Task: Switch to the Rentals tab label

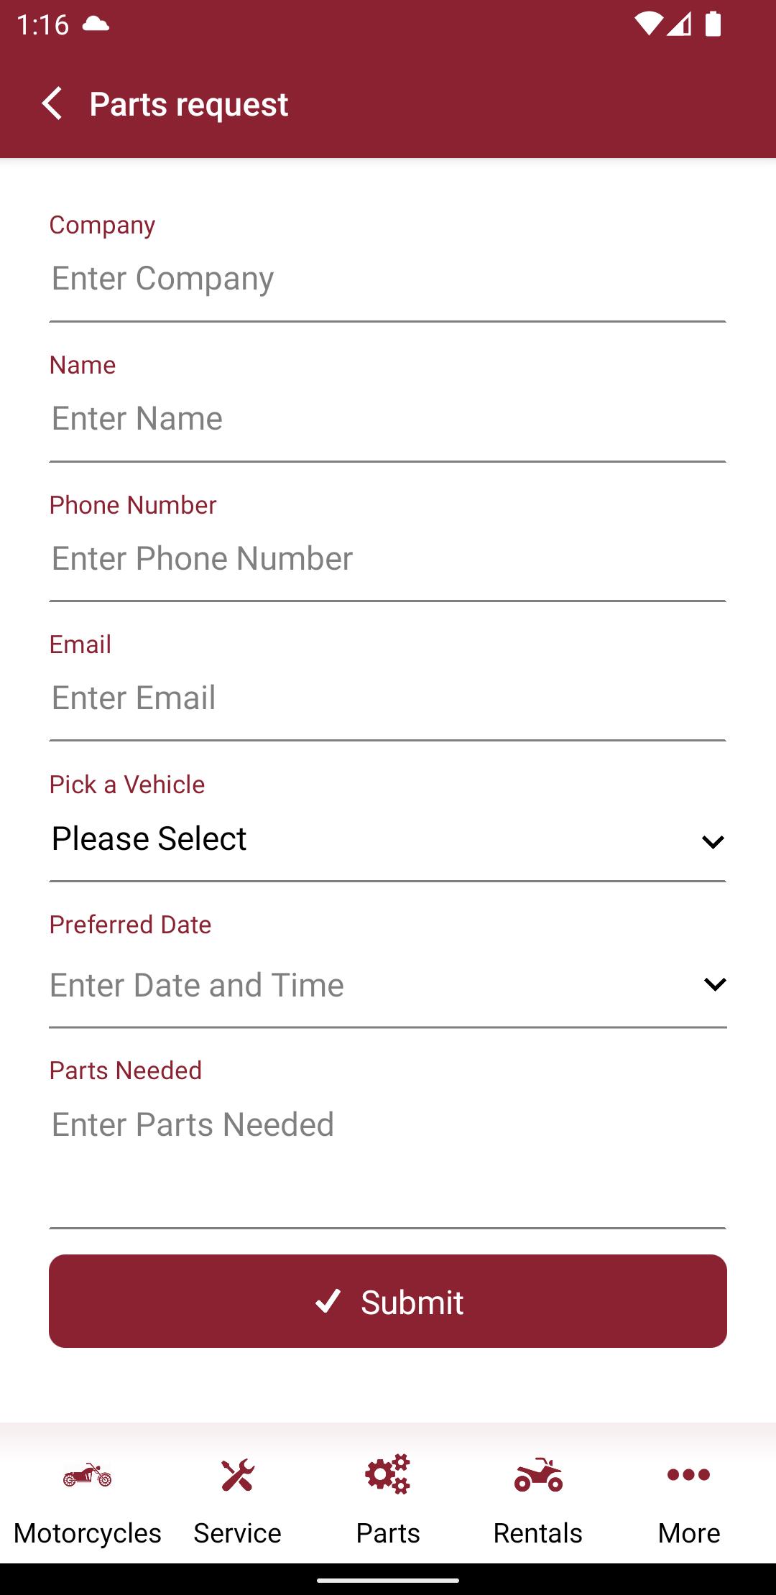Action: (538, 1533)
